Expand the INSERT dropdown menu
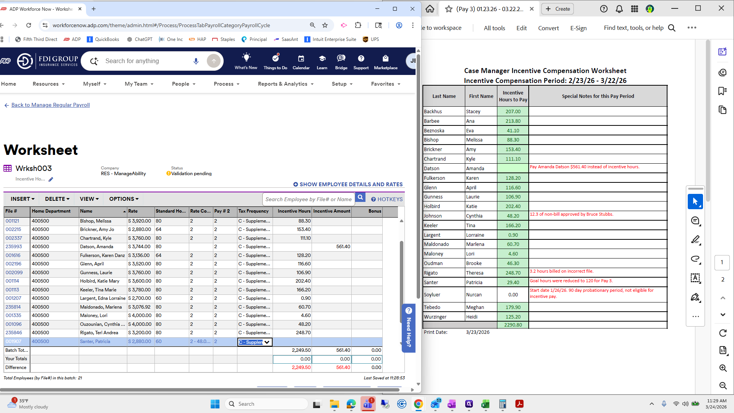Image resolution: width=734 pixels, height=413 pixels. tap(23, 199)
